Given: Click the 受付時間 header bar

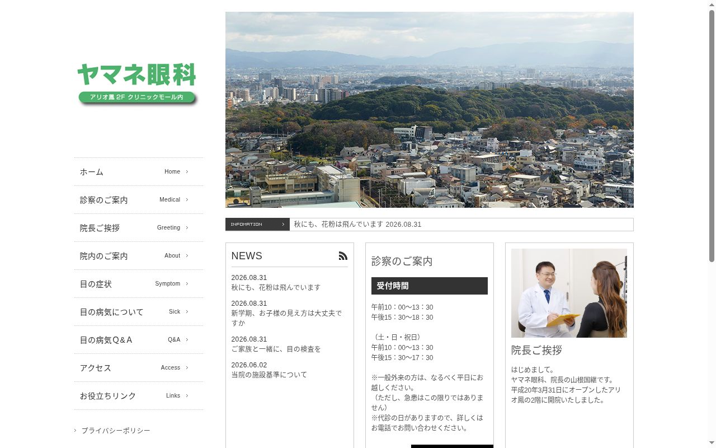Looking at the screenshot, I should coord(430,286).
